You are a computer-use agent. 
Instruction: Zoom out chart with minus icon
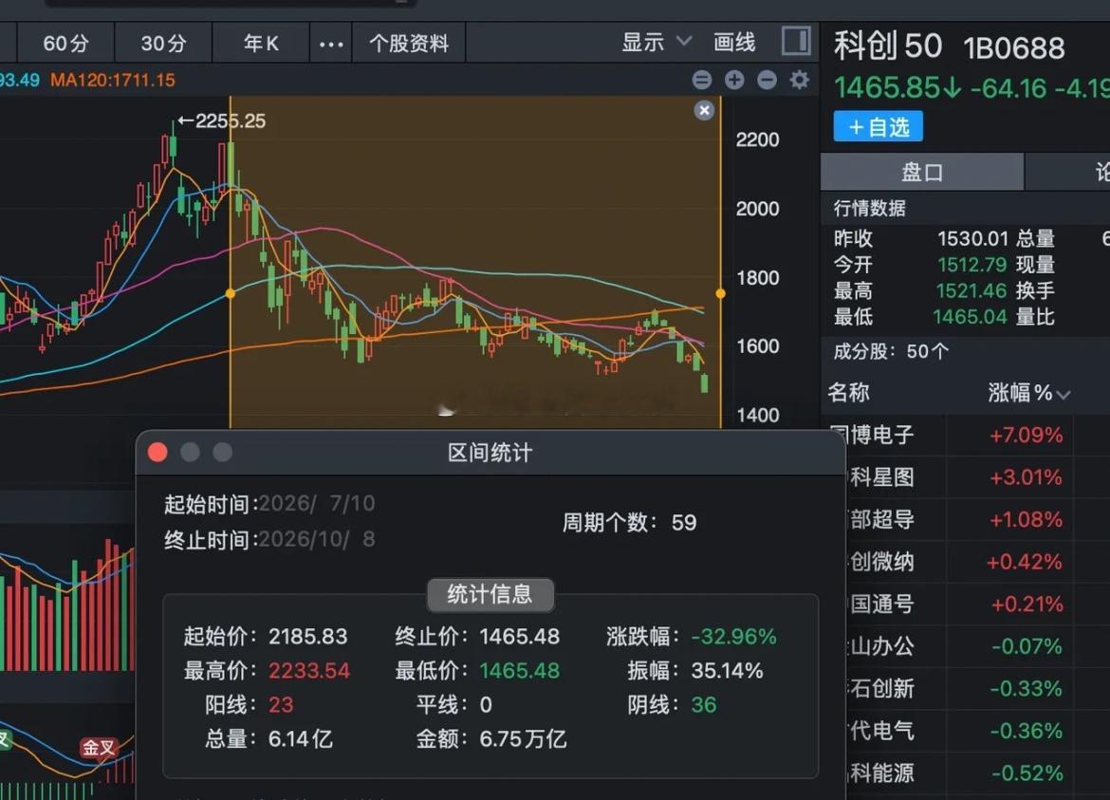[767, 80]
